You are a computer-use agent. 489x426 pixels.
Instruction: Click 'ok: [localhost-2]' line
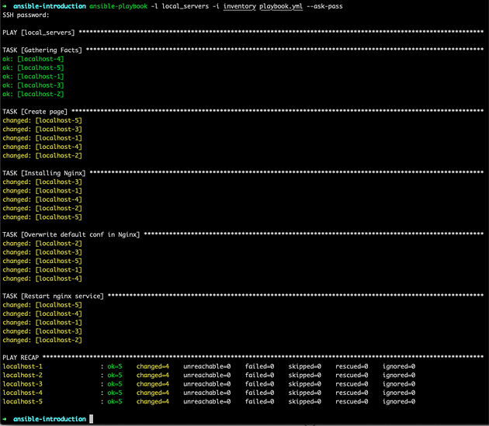[x=33, y=94]
